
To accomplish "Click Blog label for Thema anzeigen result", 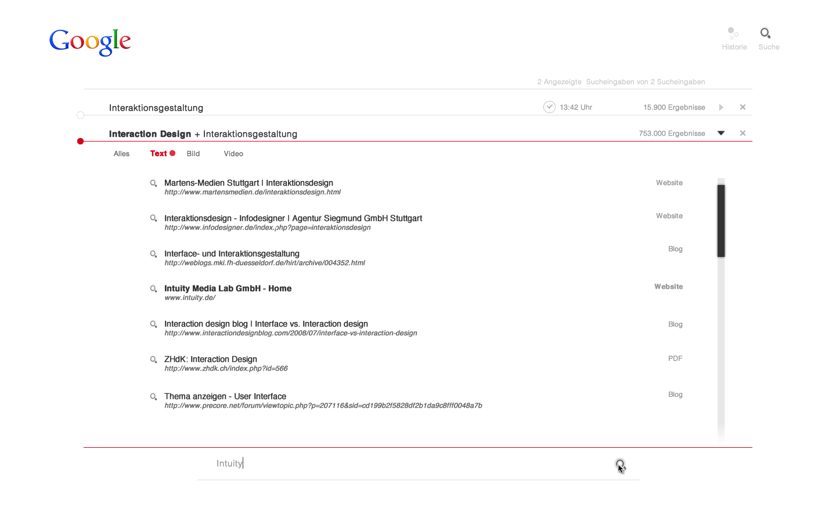I will click(x=675, y=394).
